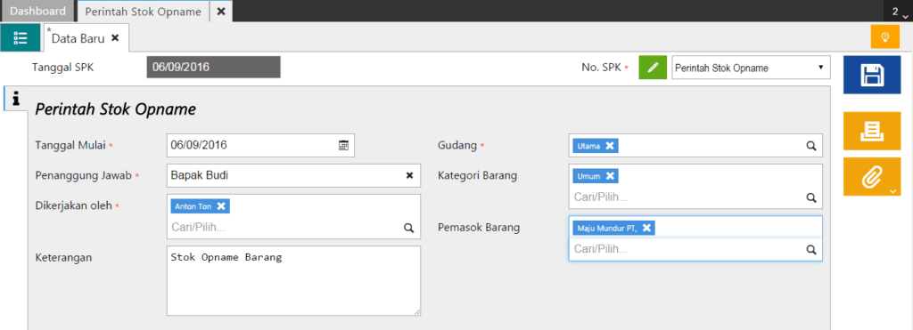
Task: Select the Data Baru tab
Action: pos(78,38)
